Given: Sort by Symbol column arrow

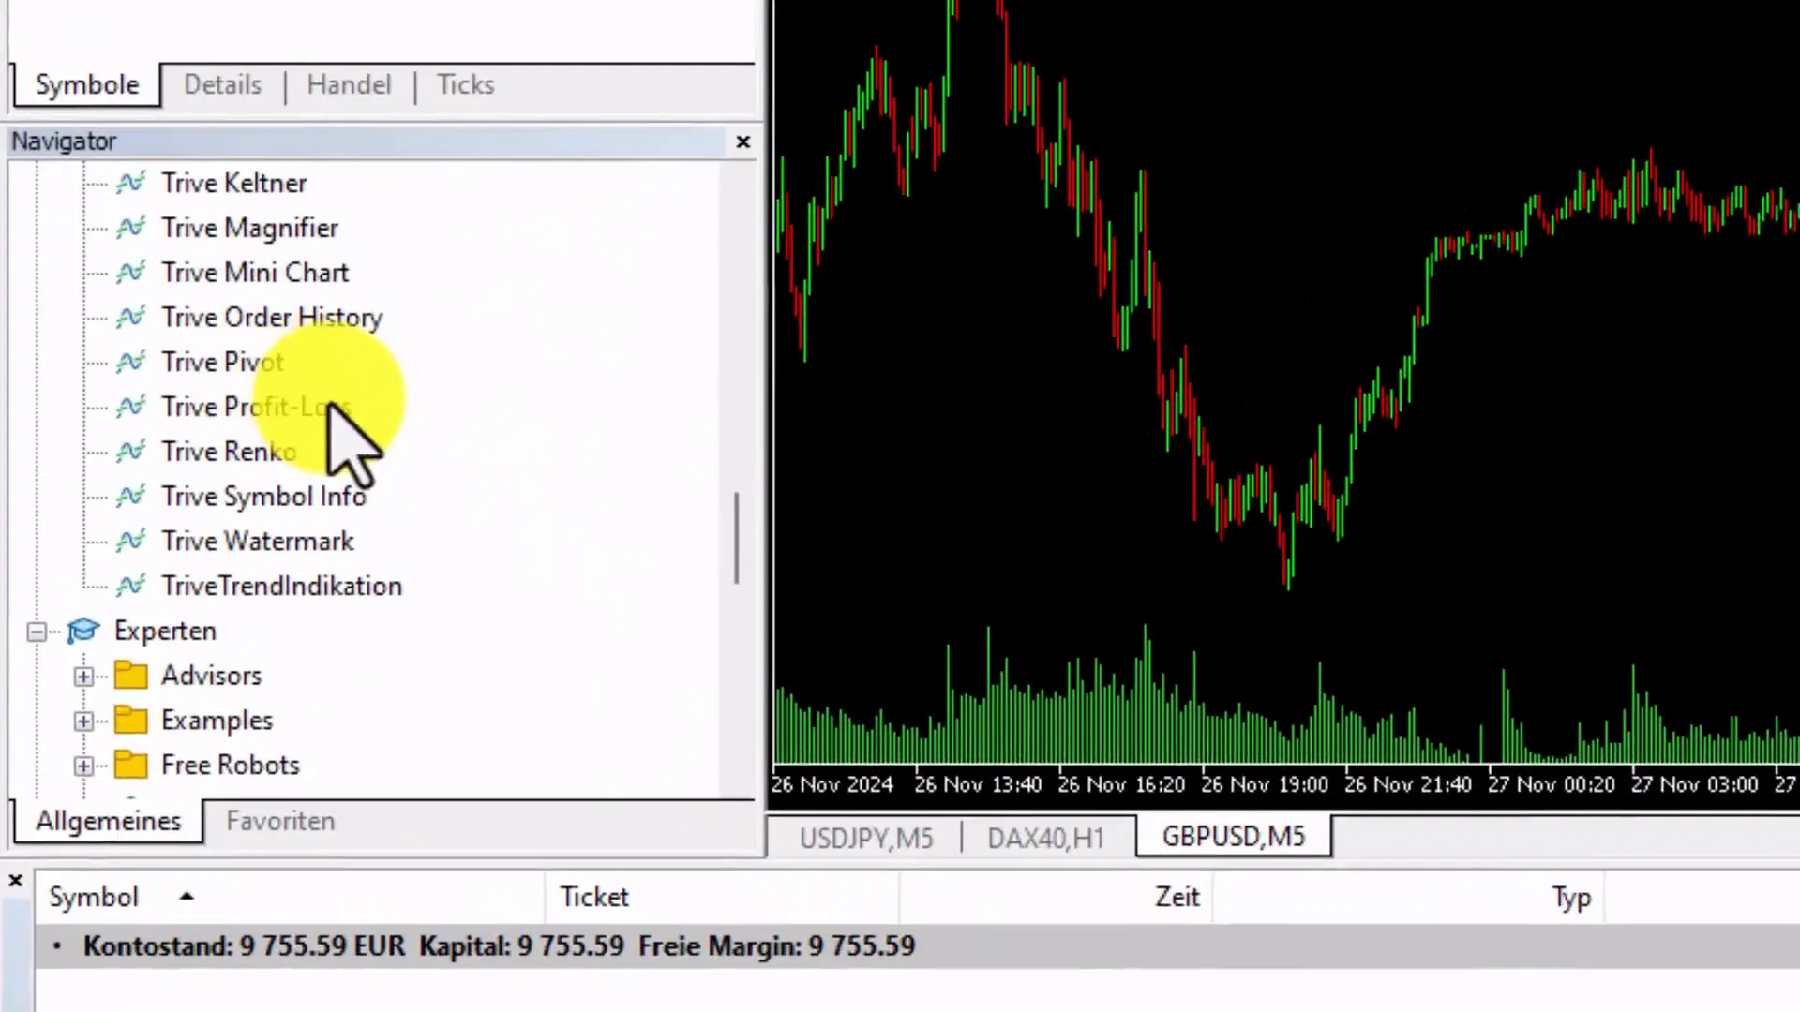Looking at the screenshot, I should pyautogui.click(x=187, y=897).
